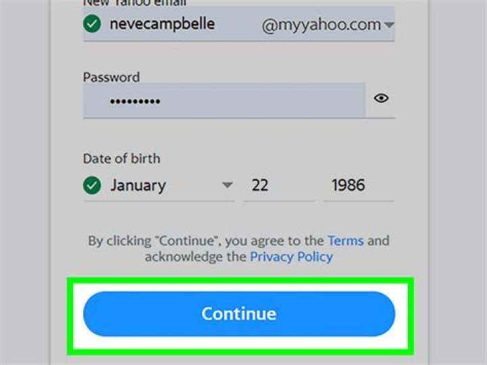Open the Terms link

pos(345,240)
